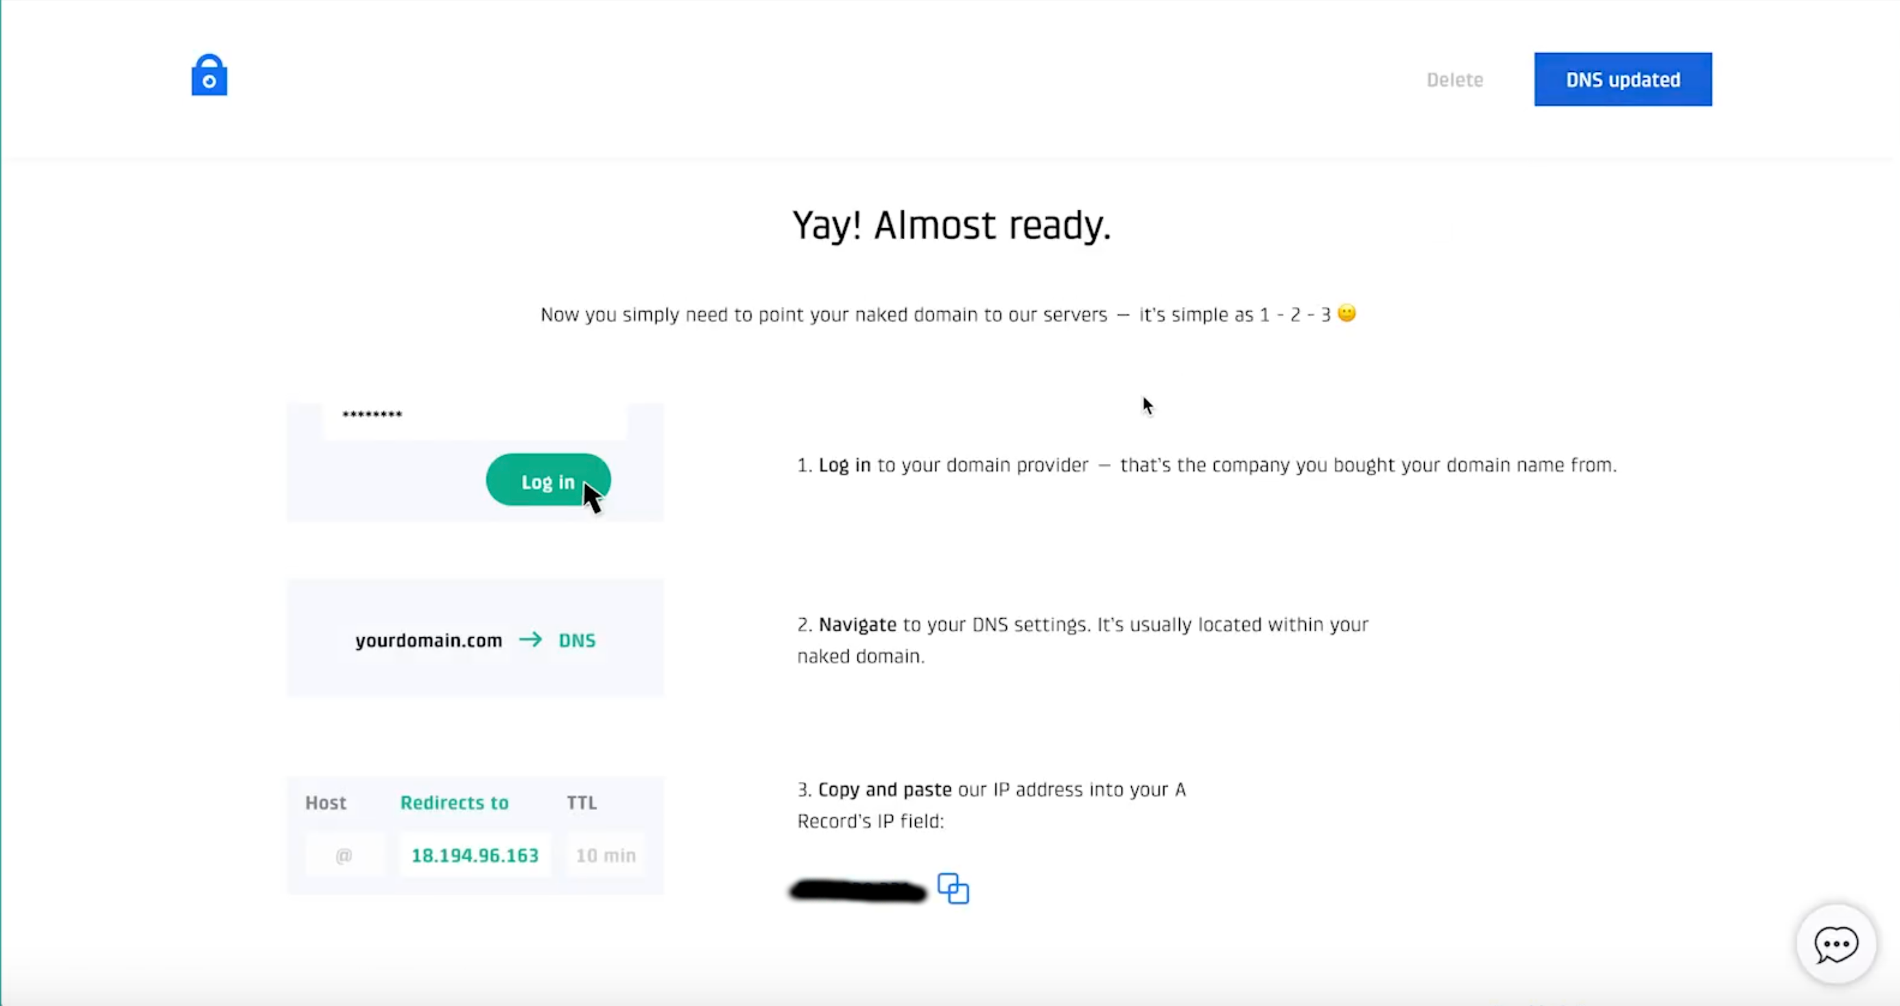This screenshot has height=1006, width=1900.
Task: Click the @ host record field
Action: (x=343, y=855)
